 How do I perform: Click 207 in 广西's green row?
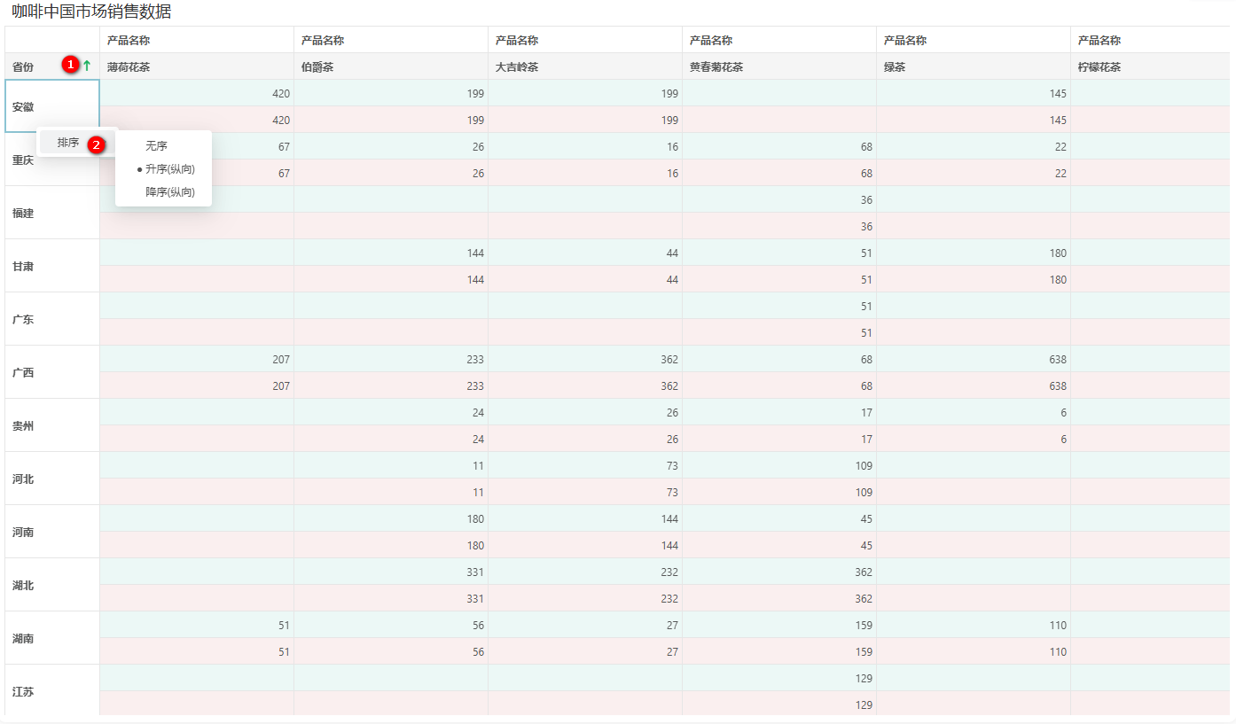coord(281,359)
